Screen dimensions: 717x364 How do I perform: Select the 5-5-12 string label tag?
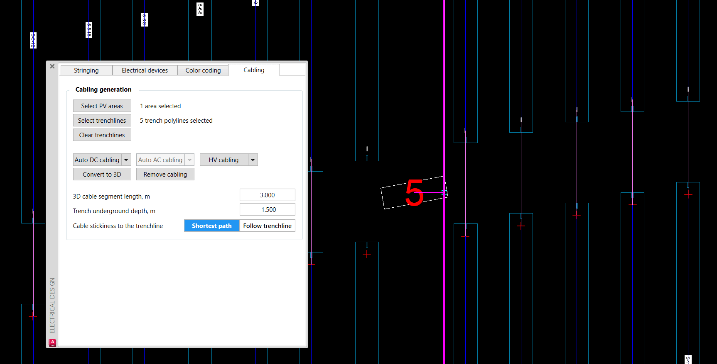point(33,41)
